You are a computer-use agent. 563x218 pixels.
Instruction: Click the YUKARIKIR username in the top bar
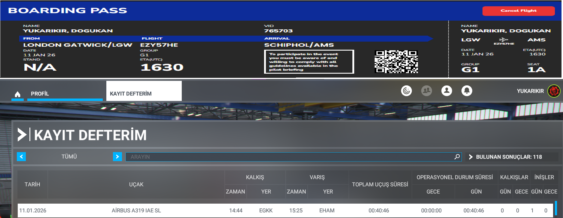[530, 91]
